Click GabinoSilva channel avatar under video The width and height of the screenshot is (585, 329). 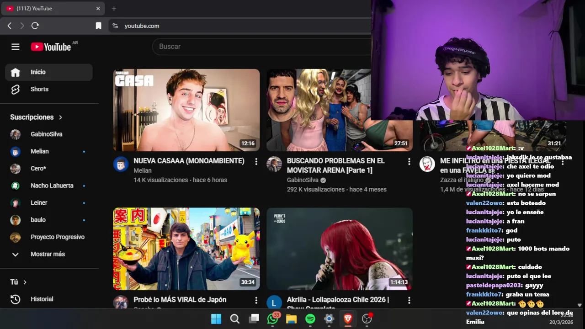tap(274, 164)
